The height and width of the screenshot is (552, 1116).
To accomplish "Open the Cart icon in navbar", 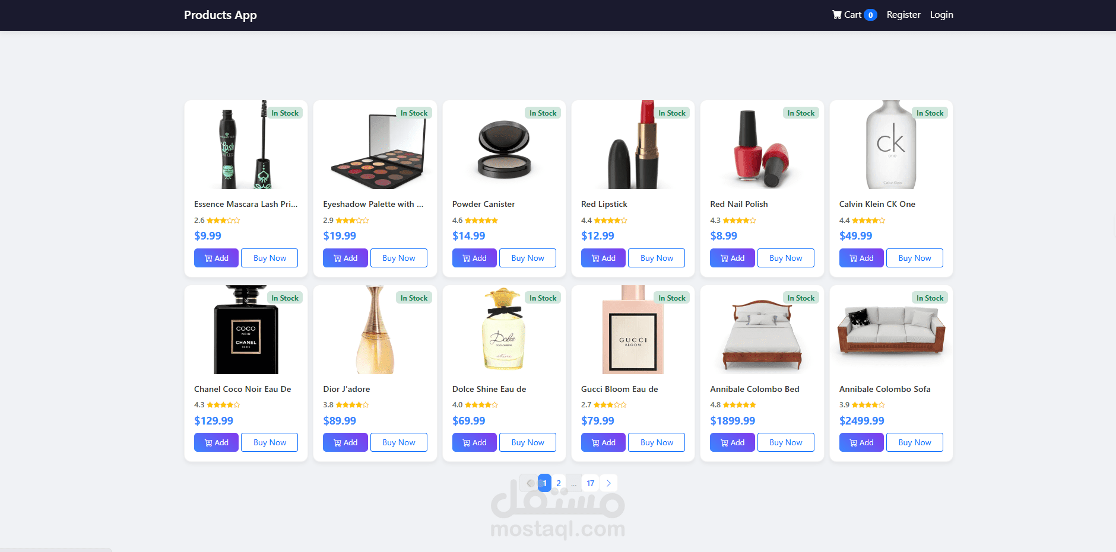I will (x=837, y=15).
